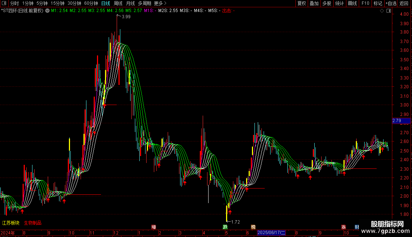This screenshot has height=237, width=412.
Task: Click the red arrow below the 1.72 low candle
Action: point(230,212)
